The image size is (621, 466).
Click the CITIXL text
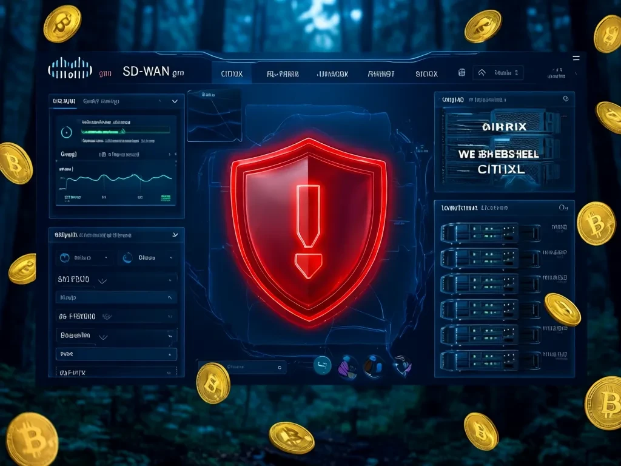point(501,170)
